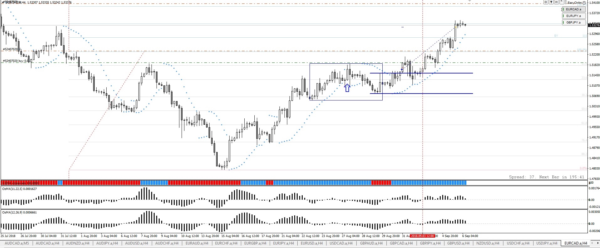Click the T button on chart panel
The height and width of the screenshot is (248, 600).
tap(551, 2)
